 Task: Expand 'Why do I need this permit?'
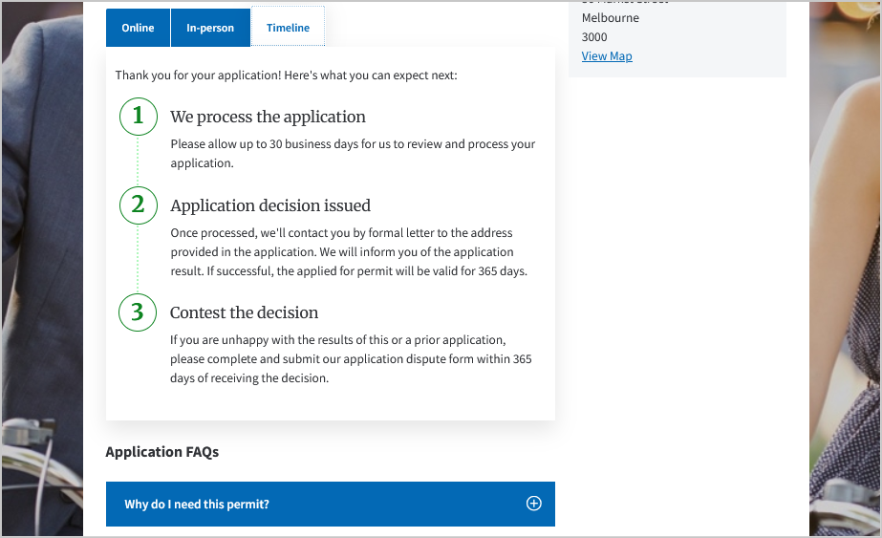point(197,504)
